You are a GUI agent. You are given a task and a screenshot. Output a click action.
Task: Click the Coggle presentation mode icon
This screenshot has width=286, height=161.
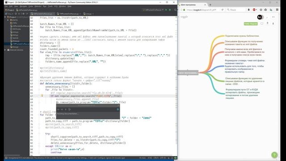point(262,24)
